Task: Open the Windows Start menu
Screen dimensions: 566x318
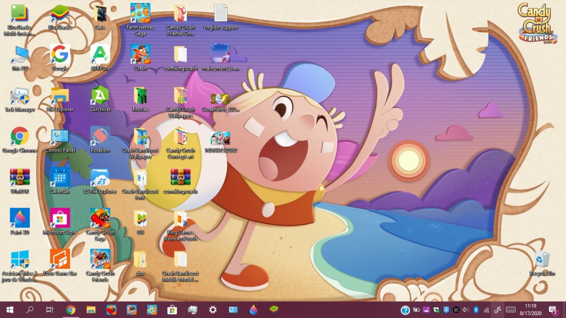Action: click(10, 310)
